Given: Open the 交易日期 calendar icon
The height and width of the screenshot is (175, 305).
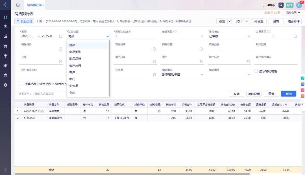Looking at the screenshot, I should (295, 36).
